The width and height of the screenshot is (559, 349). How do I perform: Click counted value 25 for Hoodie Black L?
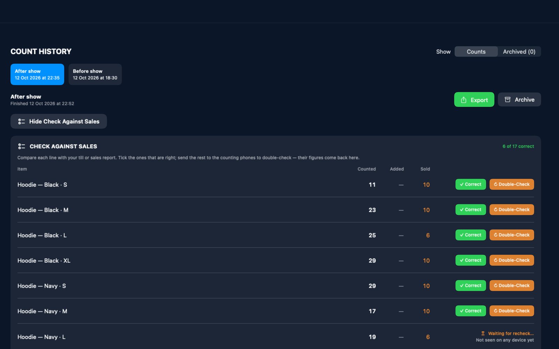click(x=372, y=235)
